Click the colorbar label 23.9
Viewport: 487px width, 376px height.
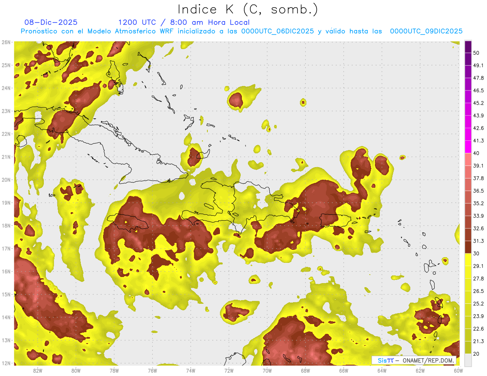[478, 316]
